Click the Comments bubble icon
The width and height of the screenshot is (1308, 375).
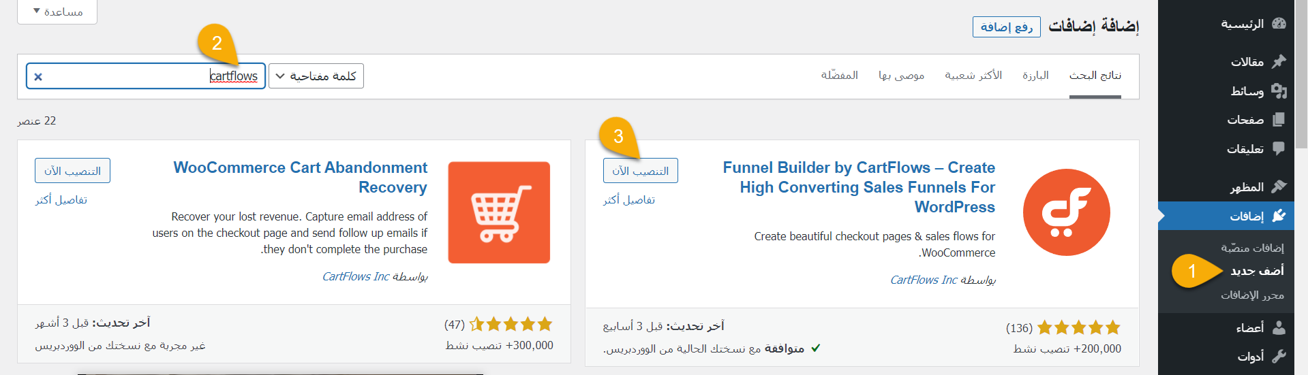coord(1279,148)
